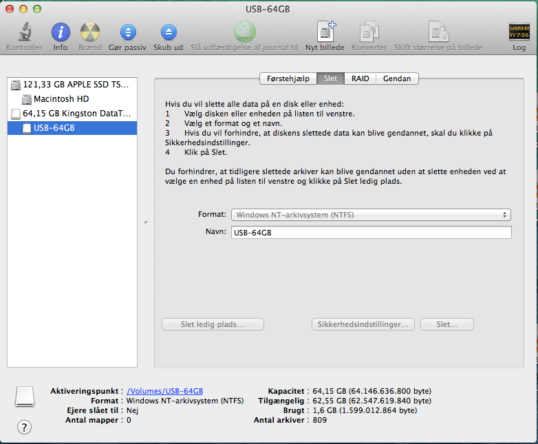The width and height of the screenshot is (538, 444).
Task: Click the Brænd burn icon
Action: pyautogui.click(x=90, y=32)
